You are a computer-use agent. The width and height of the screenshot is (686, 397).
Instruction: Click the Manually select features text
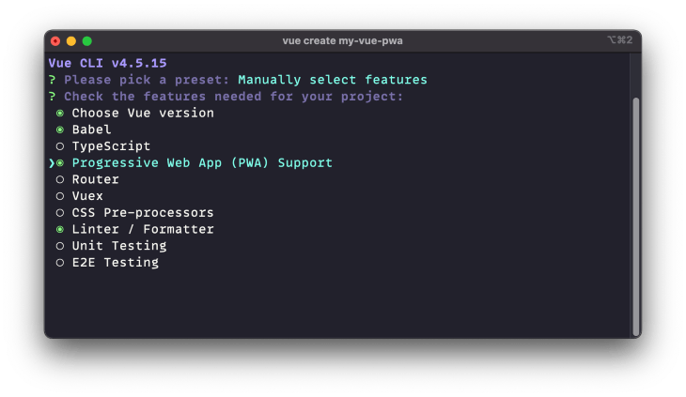(x=333, y=80)
